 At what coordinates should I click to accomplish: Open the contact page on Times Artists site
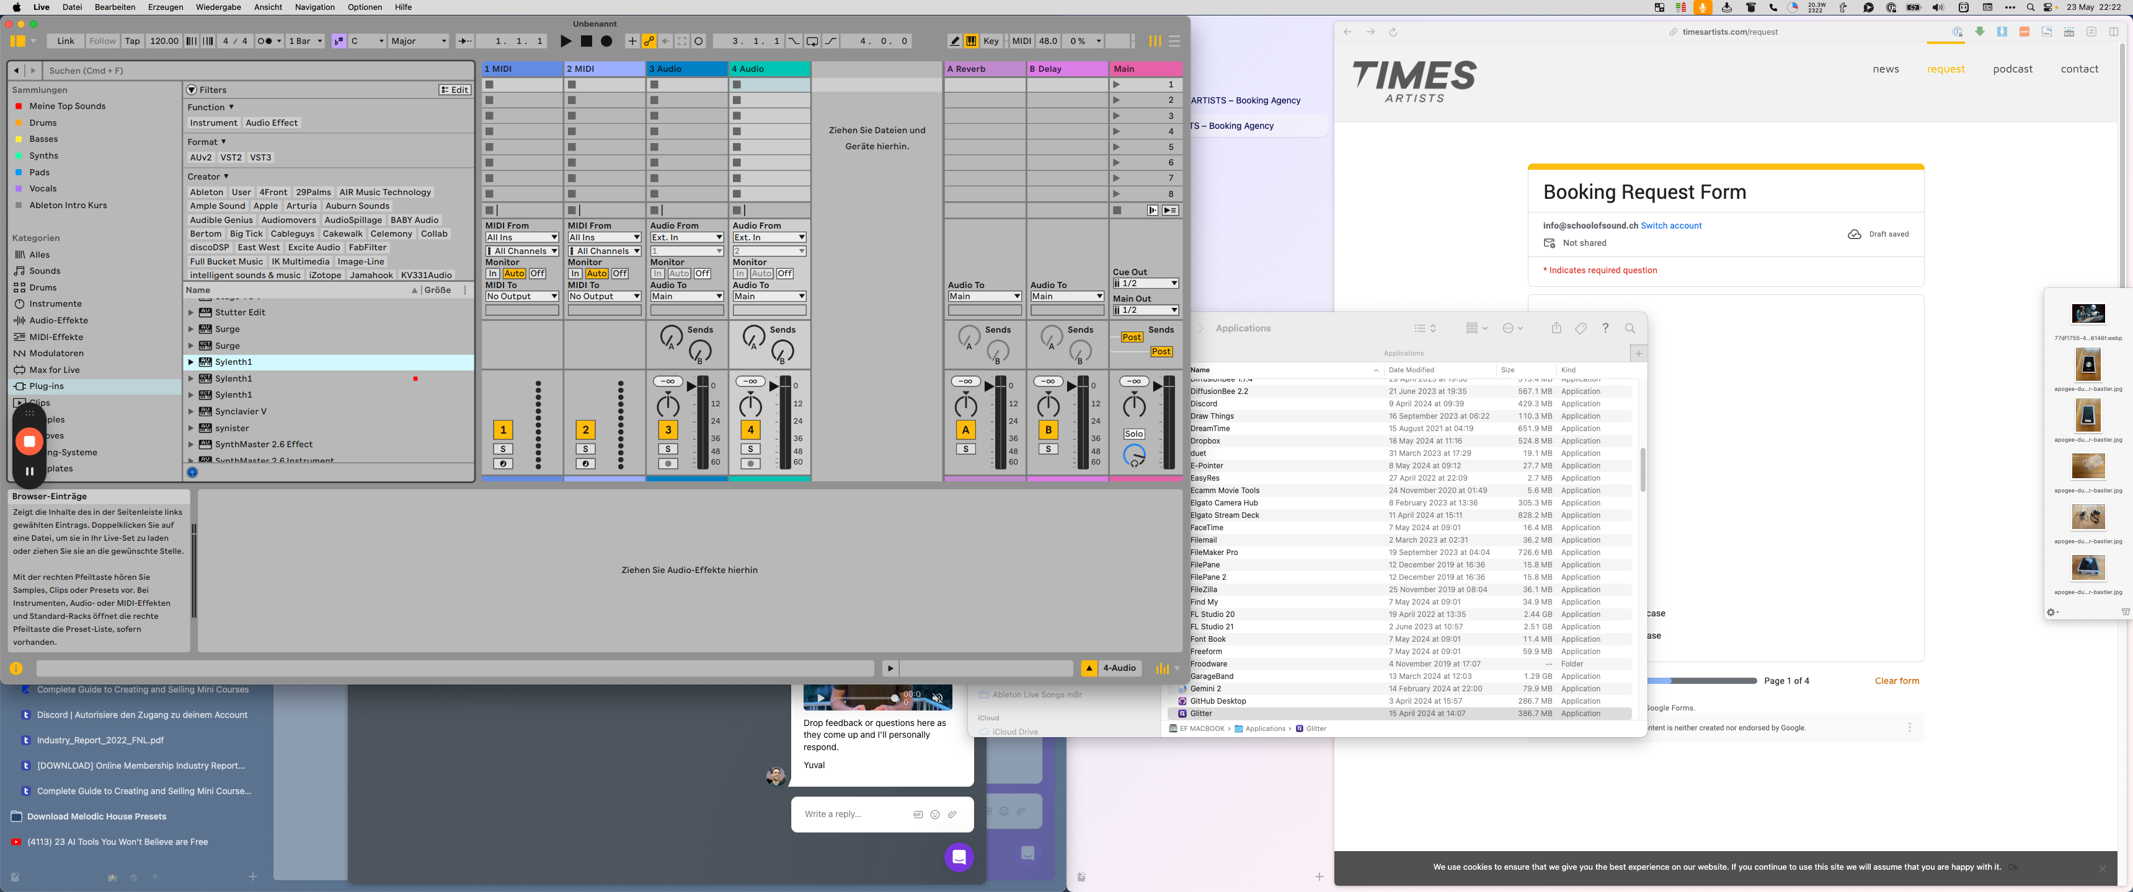pyautogui.click(x=2079, y=69)
